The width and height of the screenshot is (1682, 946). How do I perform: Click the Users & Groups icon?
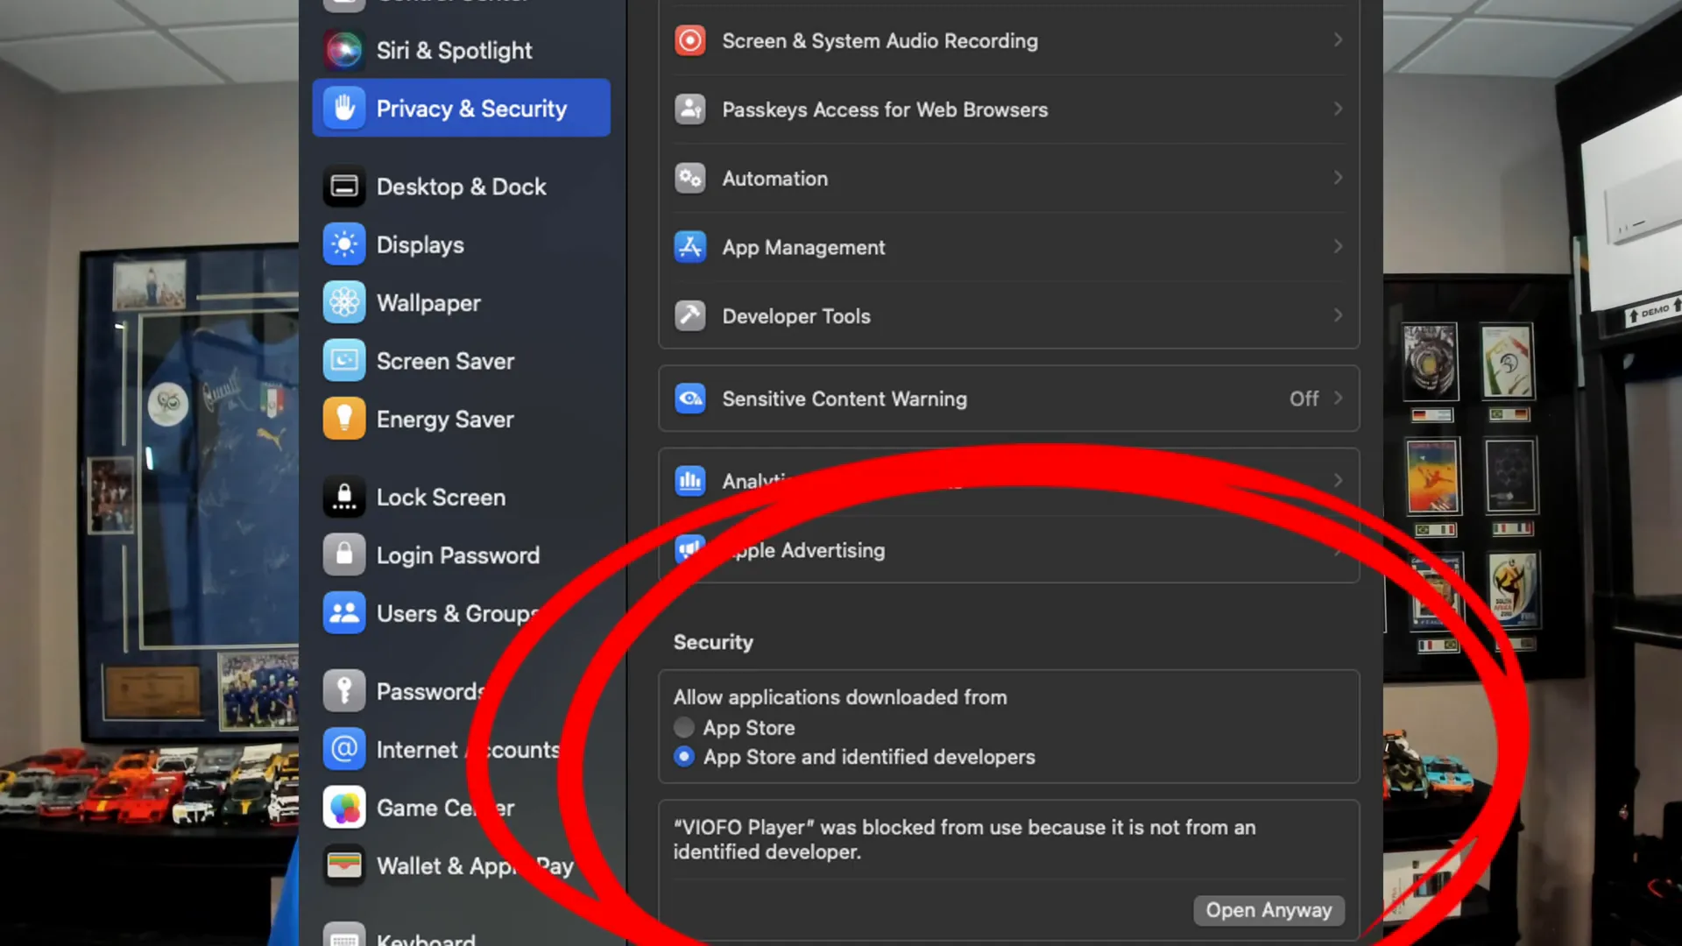click(344, 613)
